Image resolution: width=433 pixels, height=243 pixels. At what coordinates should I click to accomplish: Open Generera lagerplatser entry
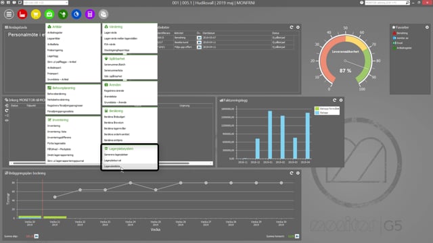click(116, 155)
